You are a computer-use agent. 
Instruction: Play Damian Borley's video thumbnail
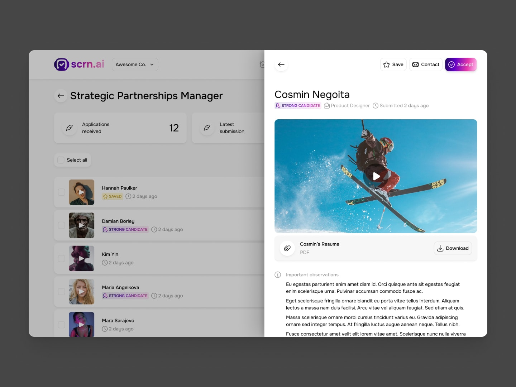click(82, 225)
